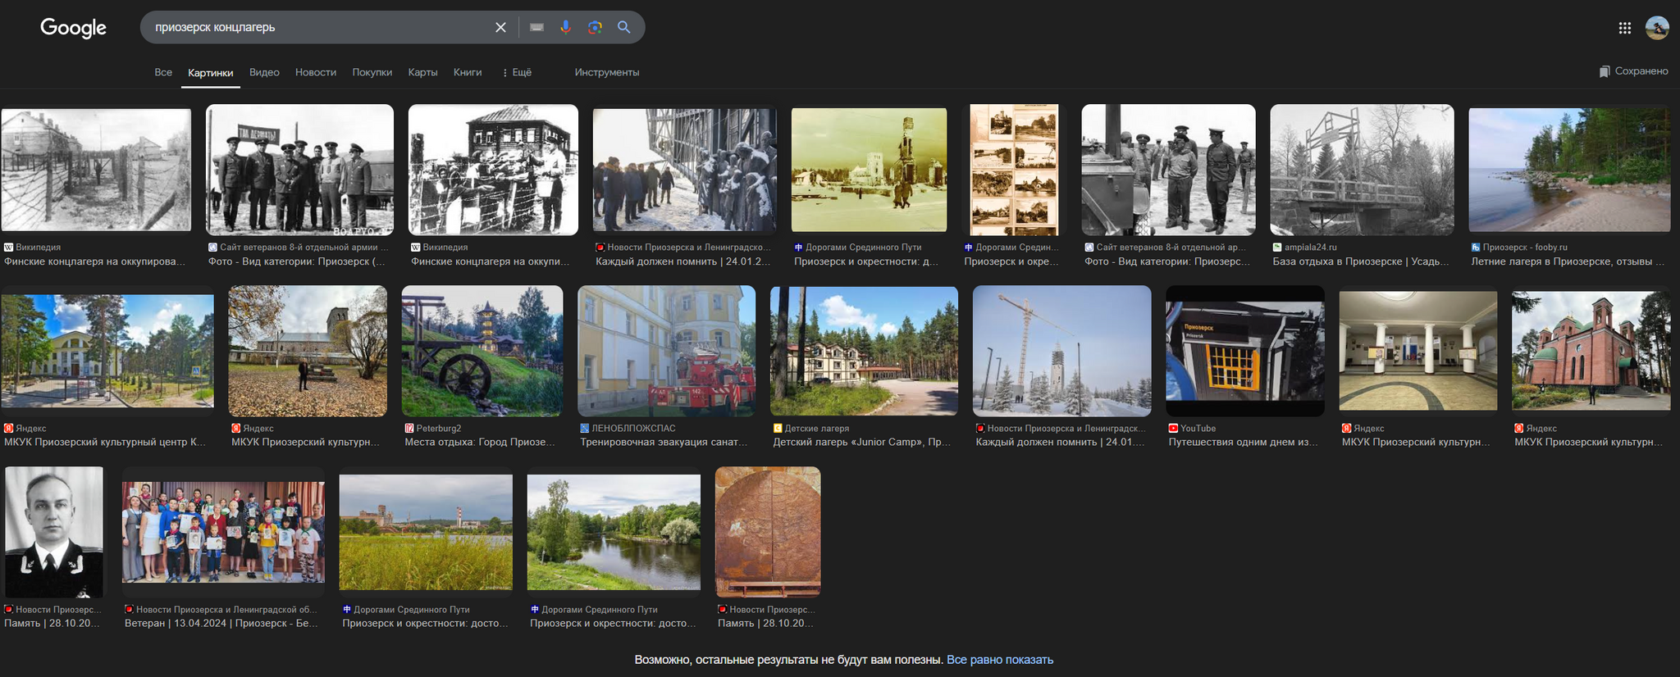
Task: Click the YouTube source label
Action: (x=1198, y=428)
